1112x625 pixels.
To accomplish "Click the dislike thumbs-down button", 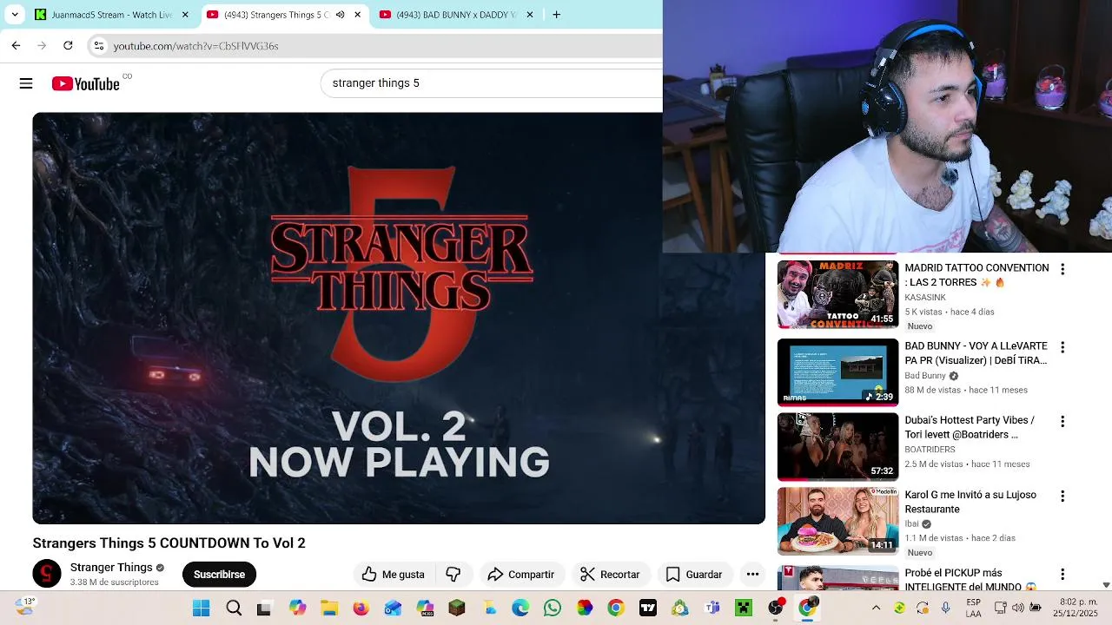I will coord(453,574).
